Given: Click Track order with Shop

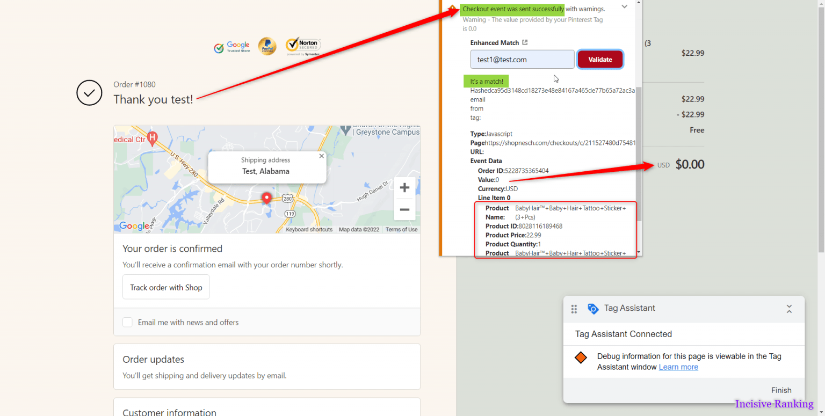Looking at the screenshot, I should (x=166, y=287).
